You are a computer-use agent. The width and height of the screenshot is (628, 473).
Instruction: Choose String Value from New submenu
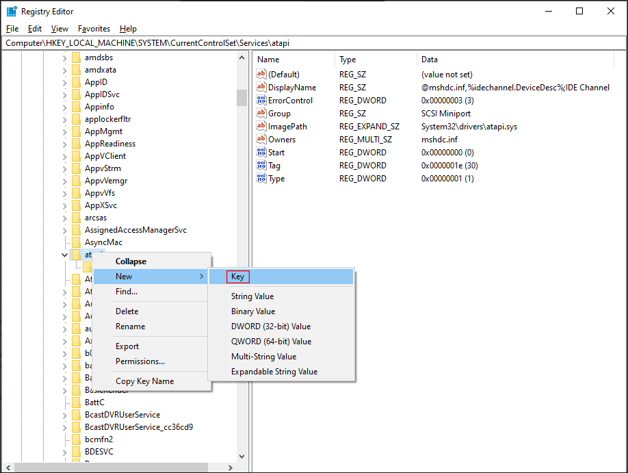click(281, 296)
